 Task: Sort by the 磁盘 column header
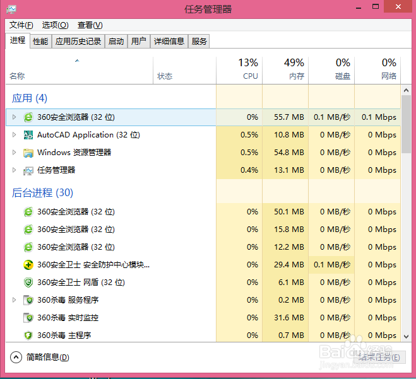coord(331,70)
